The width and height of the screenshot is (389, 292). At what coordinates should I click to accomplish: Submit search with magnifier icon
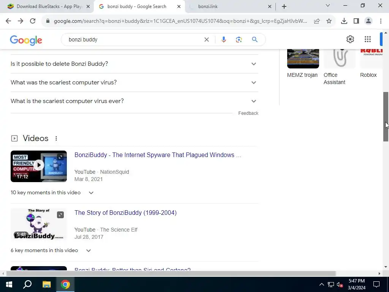[255, 40]
